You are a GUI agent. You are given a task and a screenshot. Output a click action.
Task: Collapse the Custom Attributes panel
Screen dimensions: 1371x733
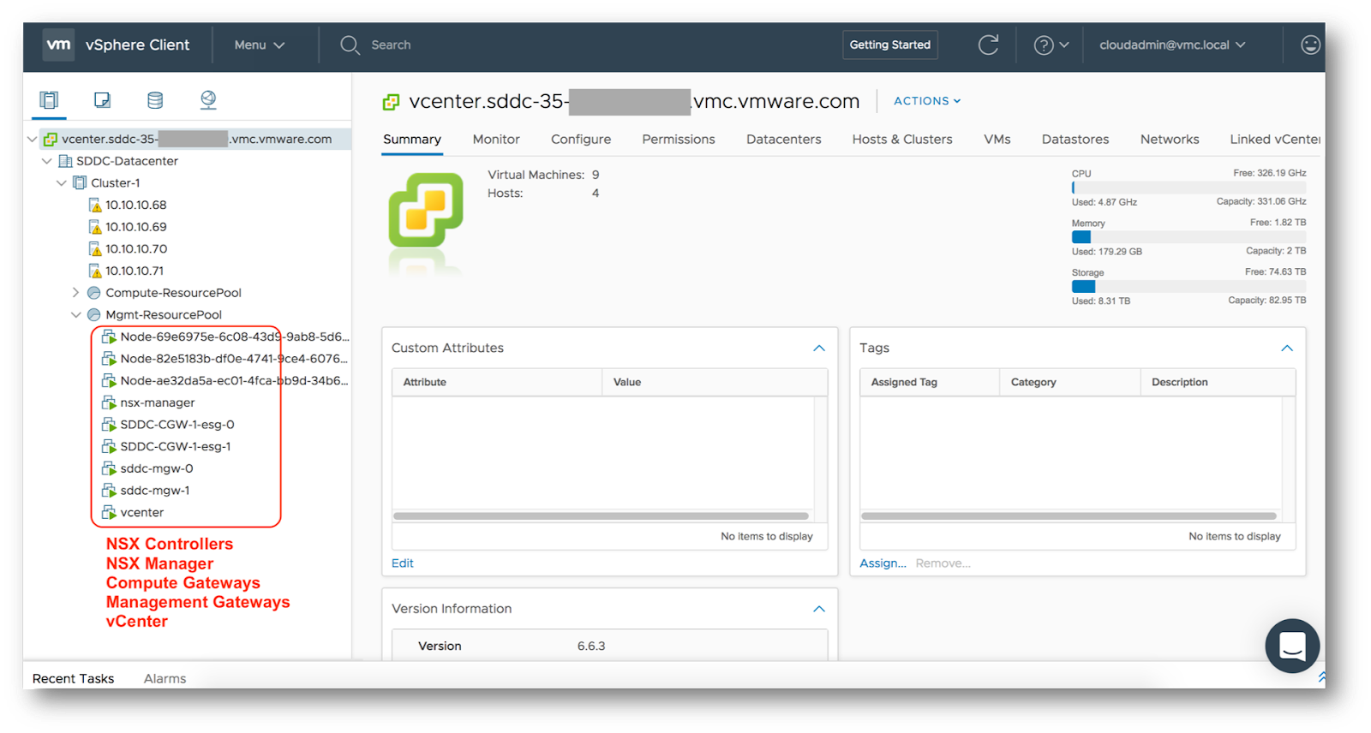point(819,349)
